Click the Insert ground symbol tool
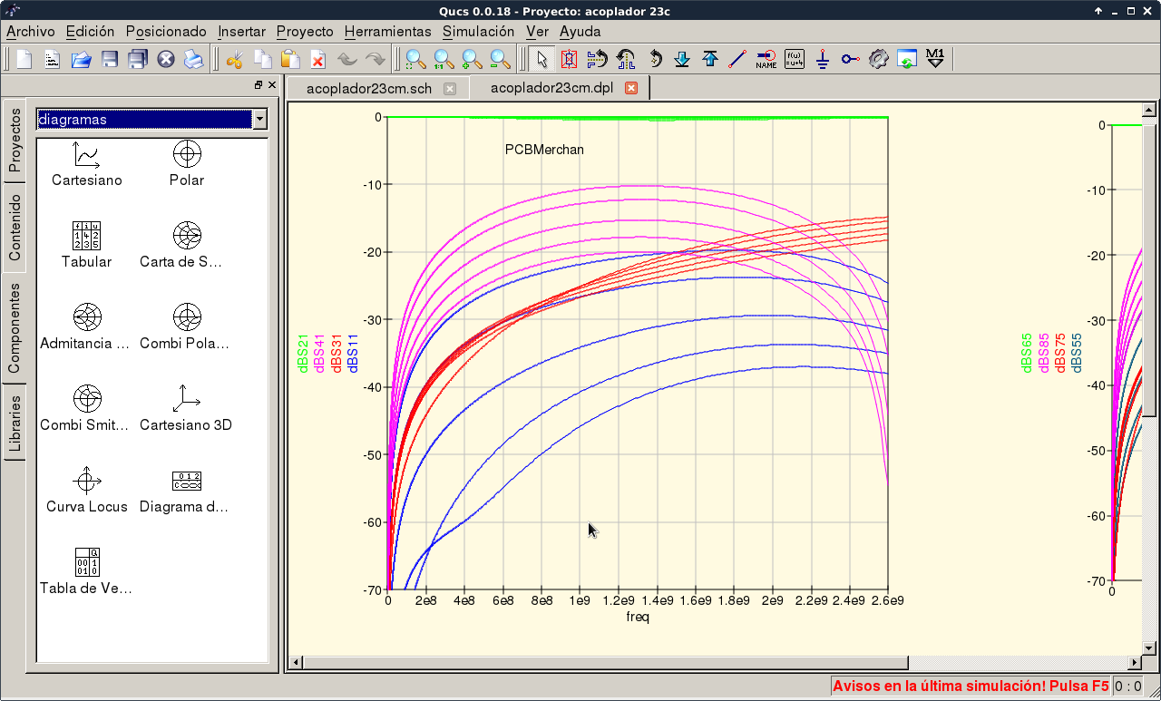 click(822, 60)
